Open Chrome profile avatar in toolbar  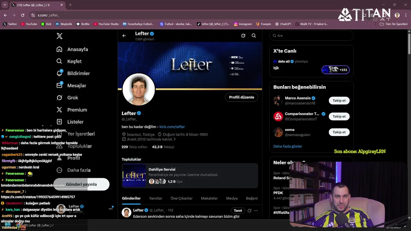click(397, 15)
